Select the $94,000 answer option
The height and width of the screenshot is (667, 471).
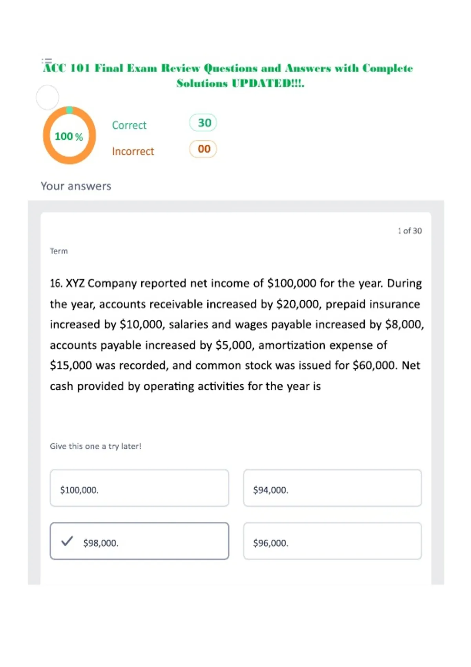point(332,488)
